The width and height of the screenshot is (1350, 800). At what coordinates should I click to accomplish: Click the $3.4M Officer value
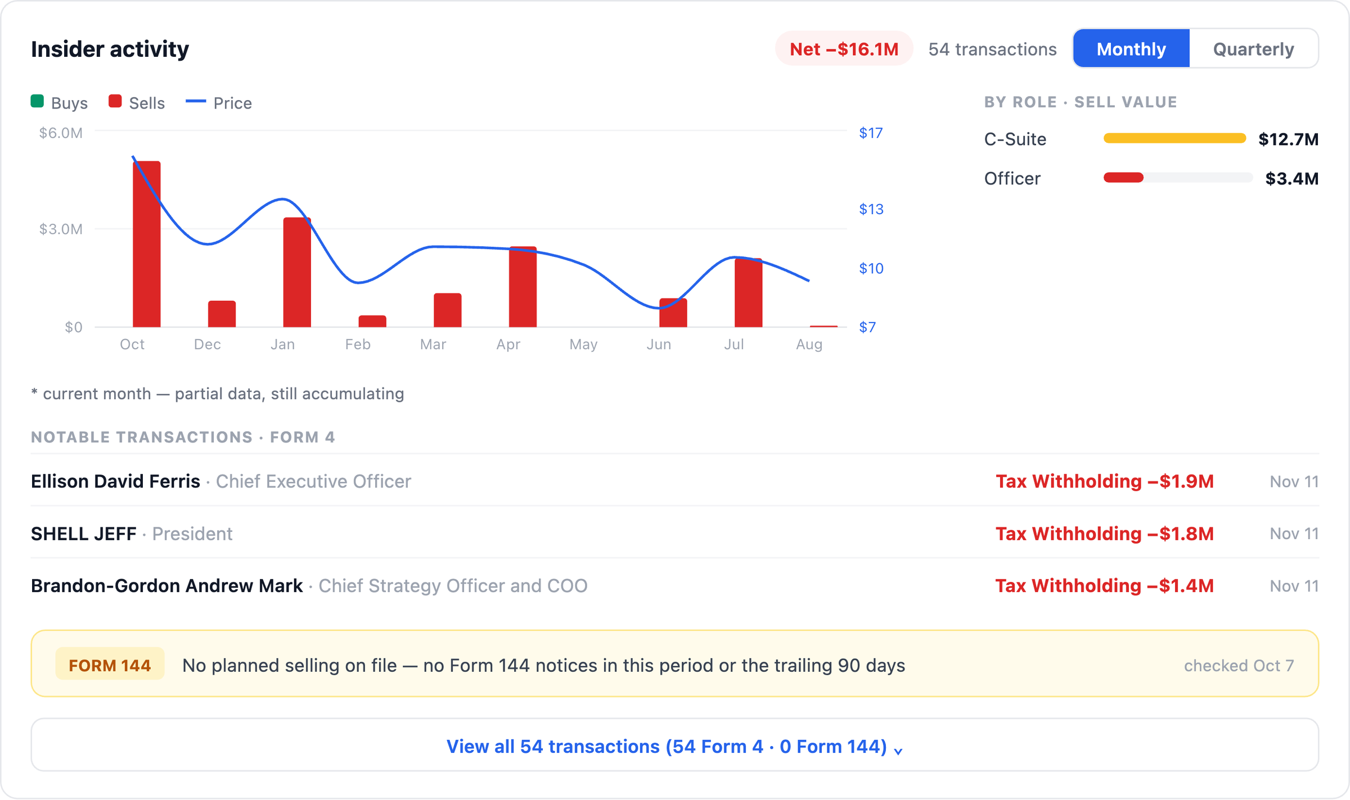[x=1291, y=178]
